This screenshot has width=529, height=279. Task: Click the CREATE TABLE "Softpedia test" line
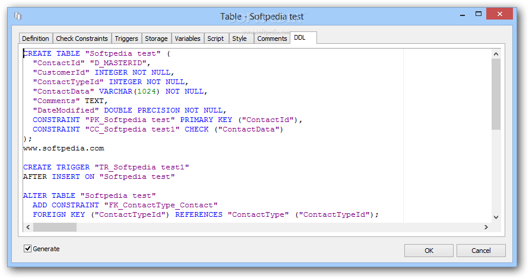97,53
